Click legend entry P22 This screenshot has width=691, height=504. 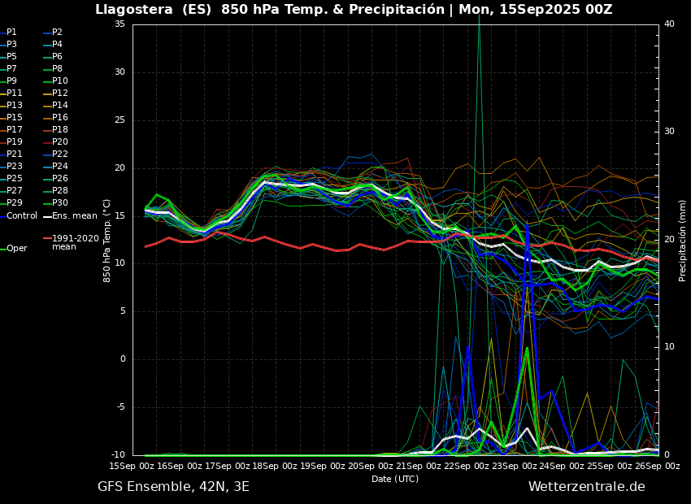click(x=60, y=154)
